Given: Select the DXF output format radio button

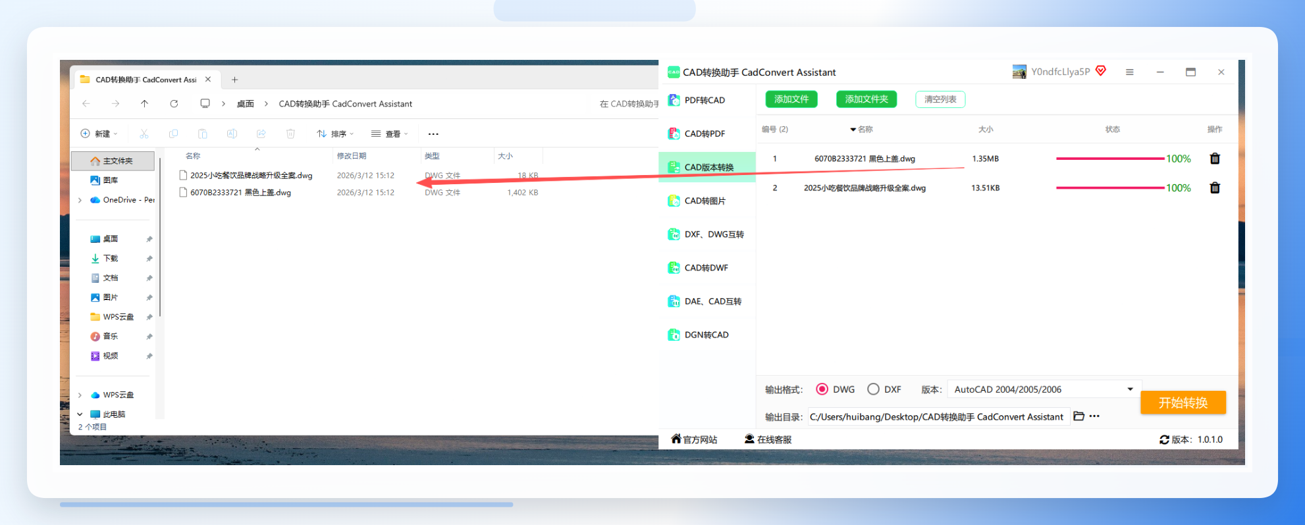Looking at the screenshot, I should point(873,389).
